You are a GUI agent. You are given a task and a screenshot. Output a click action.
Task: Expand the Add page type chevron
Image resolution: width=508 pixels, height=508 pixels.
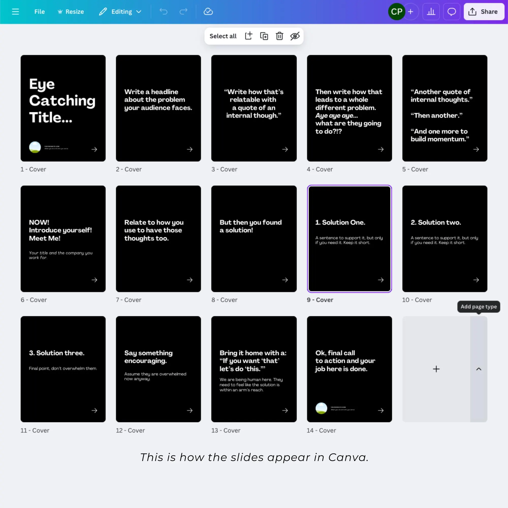pos(479,369)
